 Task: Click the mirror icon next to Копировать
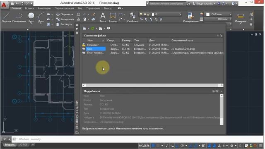(79, 19)
